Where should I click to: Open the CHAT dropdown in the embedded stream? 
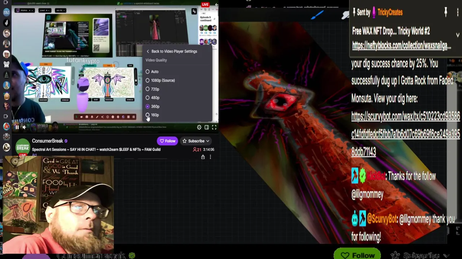tap(45, 10)
